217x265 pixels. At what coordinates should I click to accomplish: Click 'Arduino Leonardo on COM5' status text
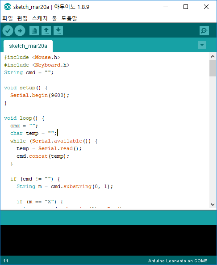178,261
